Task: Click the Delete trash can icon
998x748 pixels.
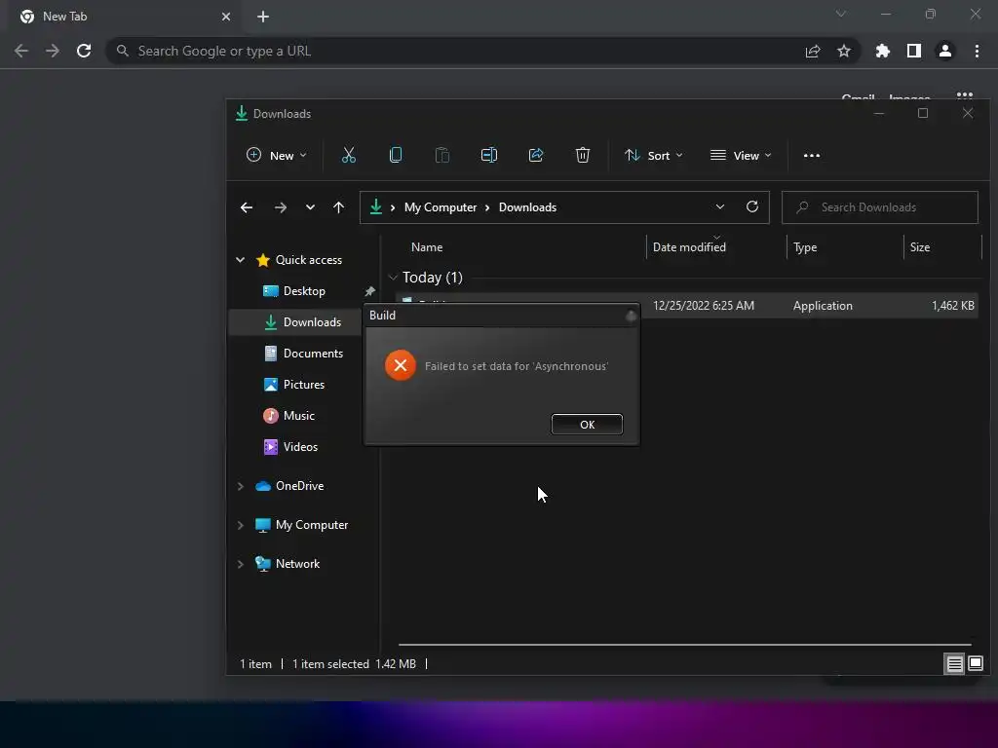Action: coord(583,155)
